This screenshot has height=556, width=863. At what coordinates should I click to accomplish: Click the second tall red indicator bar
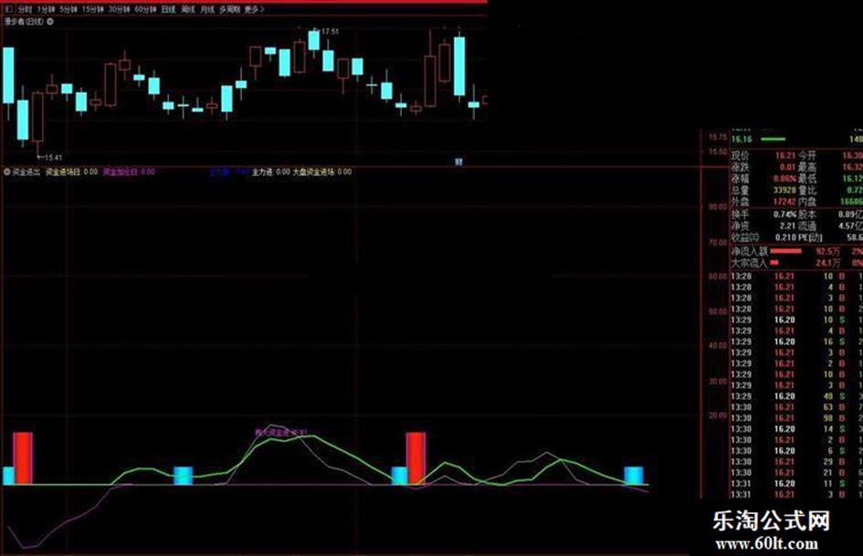tap(416, 458)
